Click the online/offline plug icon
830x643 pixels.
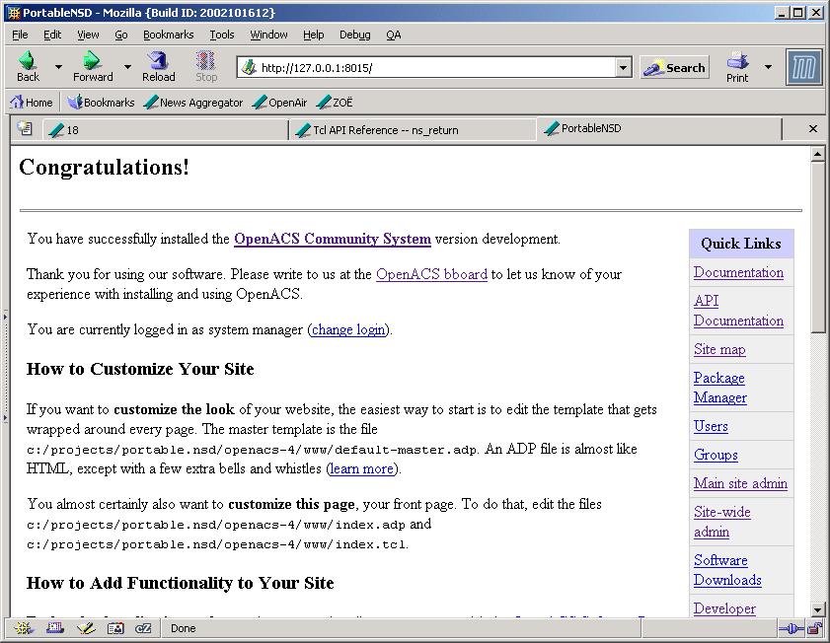tap(791, 629)
